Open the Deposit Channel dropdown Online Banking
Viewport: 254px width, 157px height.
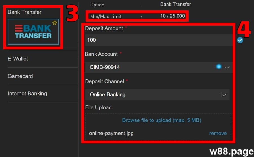click(157, 94)
